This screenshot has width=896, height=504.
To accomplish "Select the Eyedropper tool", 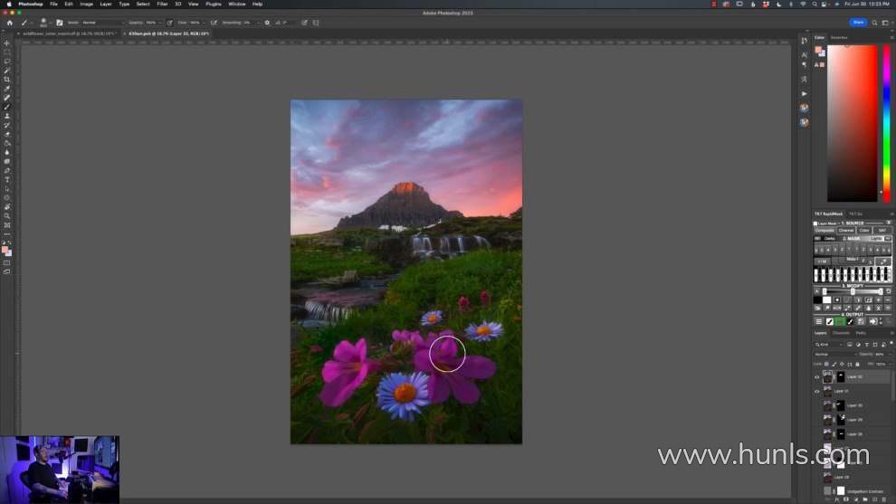I will tap(6, 89).
